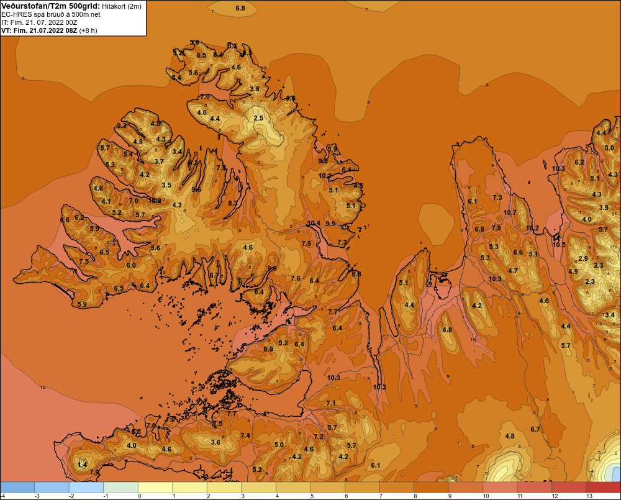Select the legend swatch between -1 and 0
Screen dimensions: 621x500
[121, 488]
